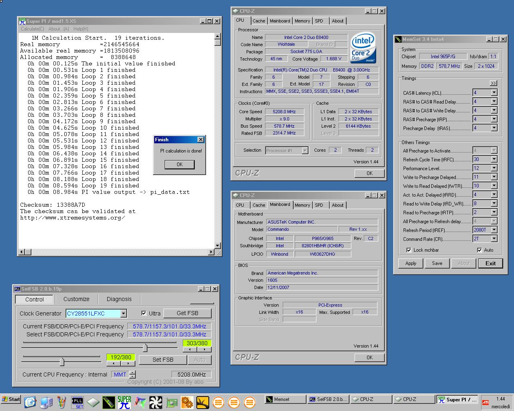Open the Read to Precharge (tRTP) dropdown
This screenshot has width=514, height=411.
[x=494, y=212]
